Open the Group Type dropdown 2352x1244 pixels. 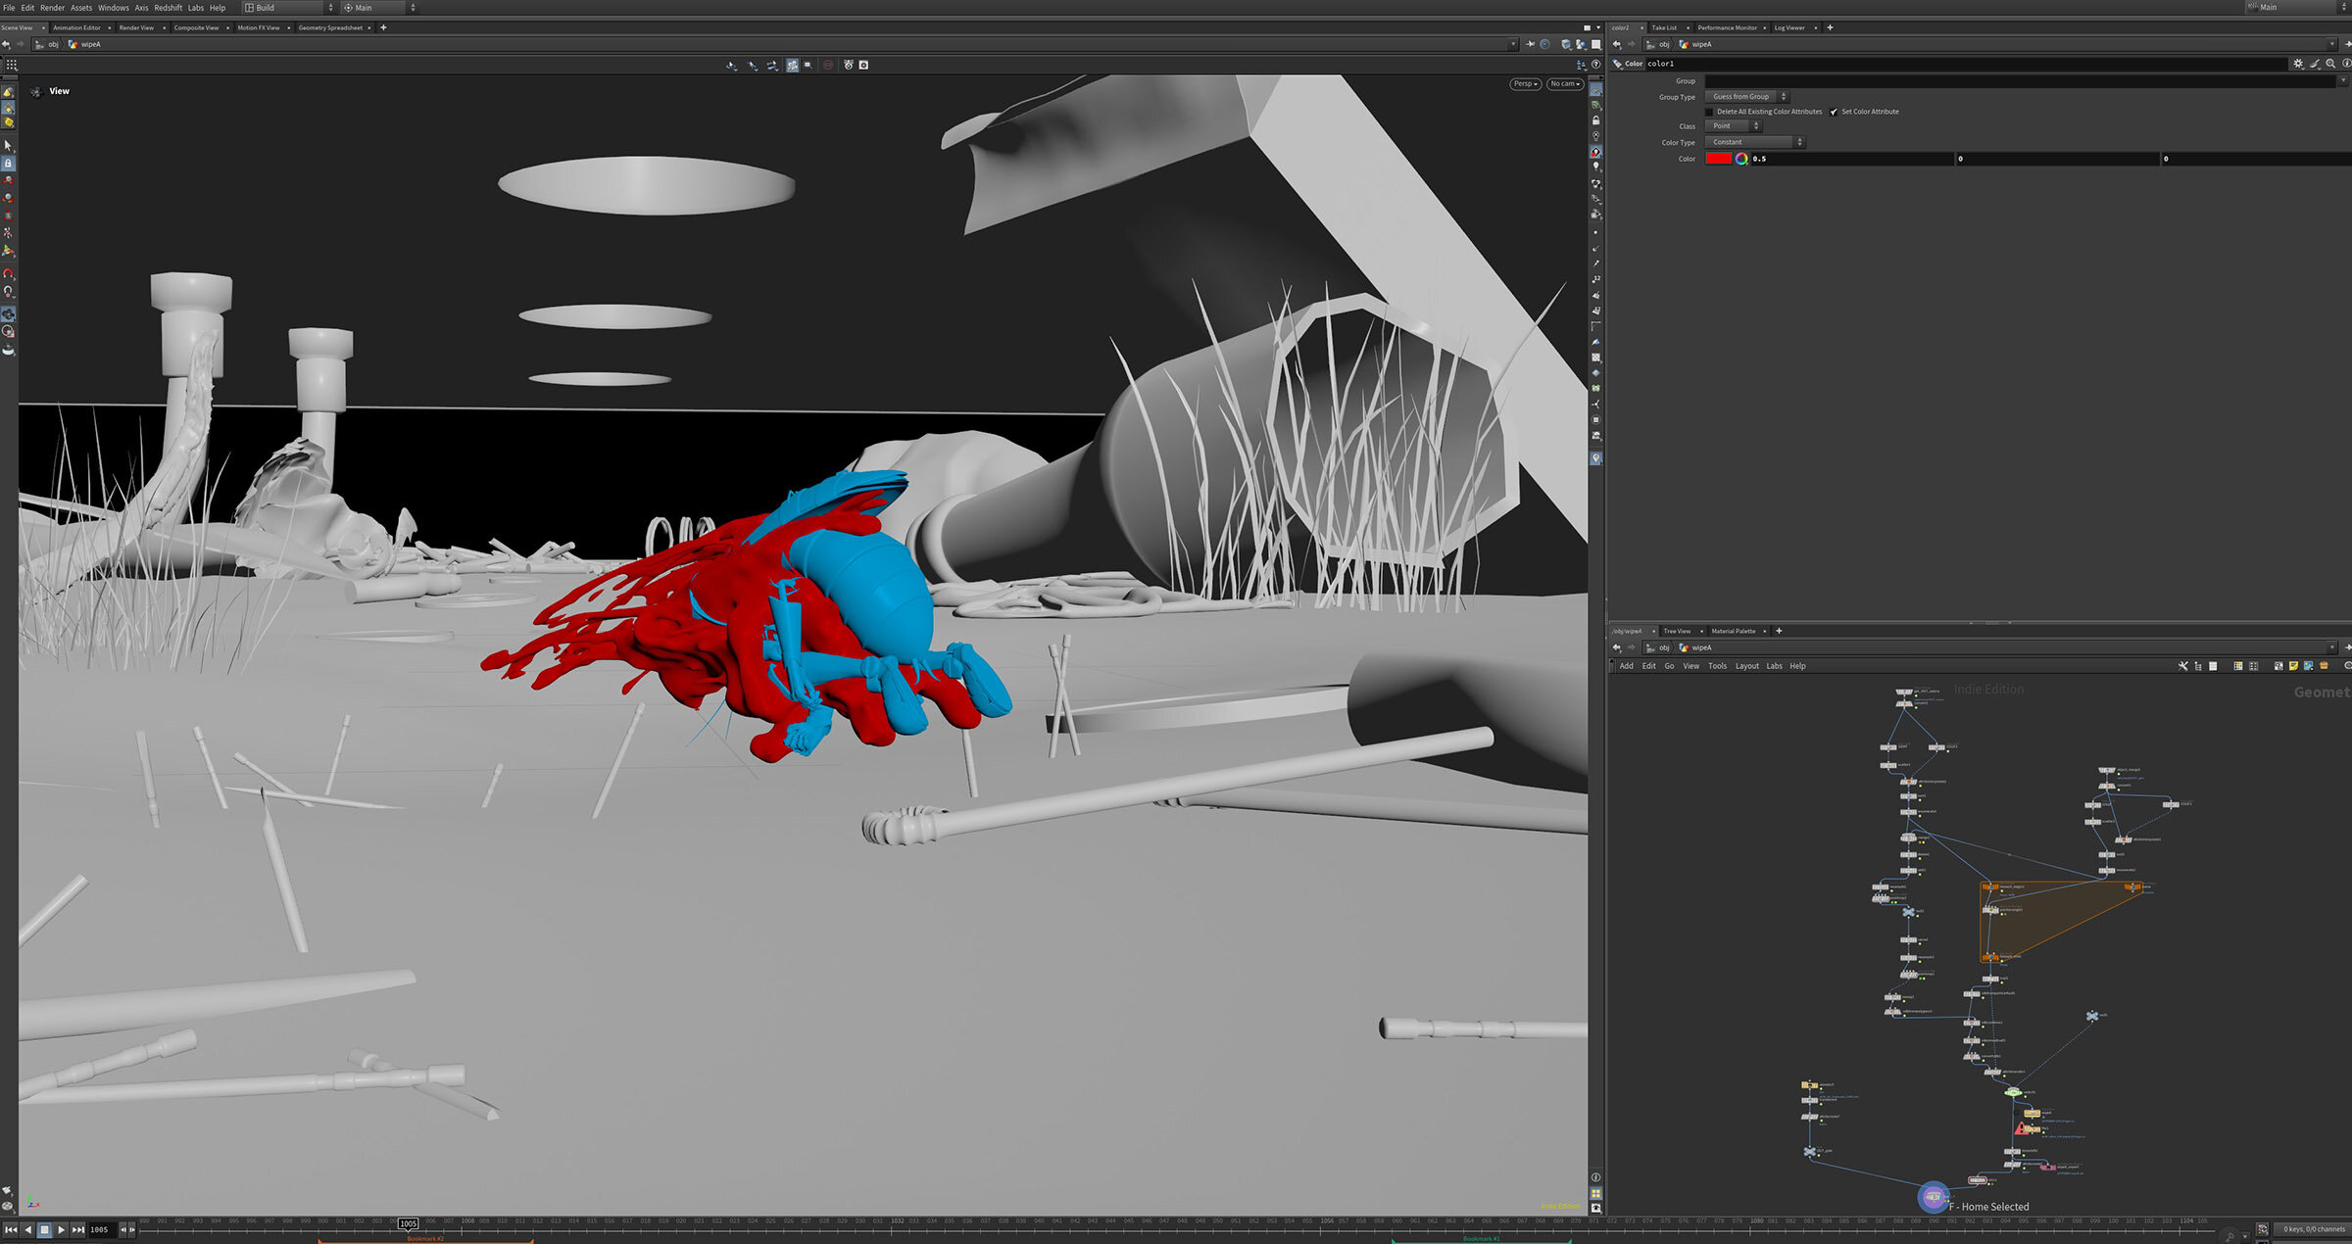[x=1746, y=97]
